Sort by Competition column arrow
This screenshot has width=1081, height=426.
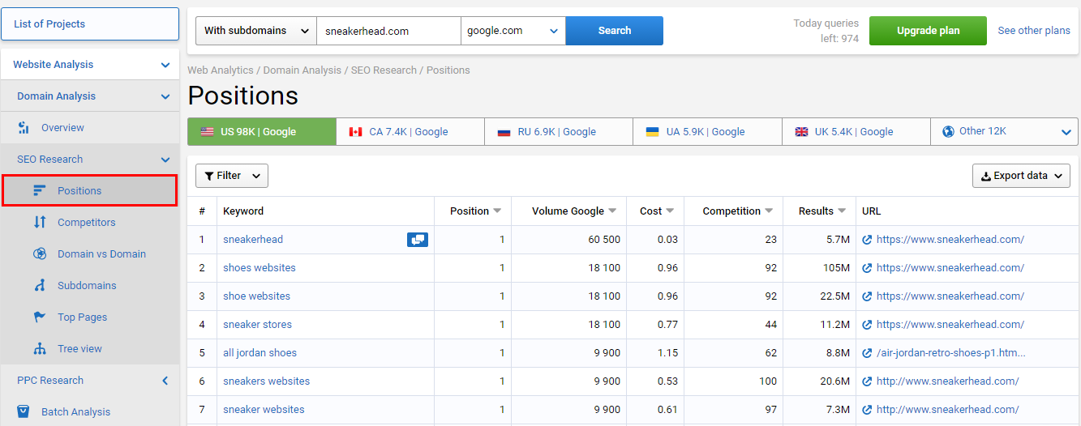pyautogui.click(x=769, y=211)
